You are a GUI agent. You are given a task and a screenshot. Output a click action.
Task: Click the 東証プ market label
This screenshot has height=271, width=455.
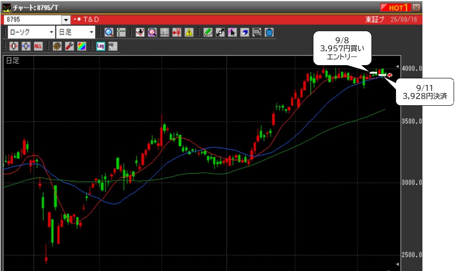(x=375, y=20)
